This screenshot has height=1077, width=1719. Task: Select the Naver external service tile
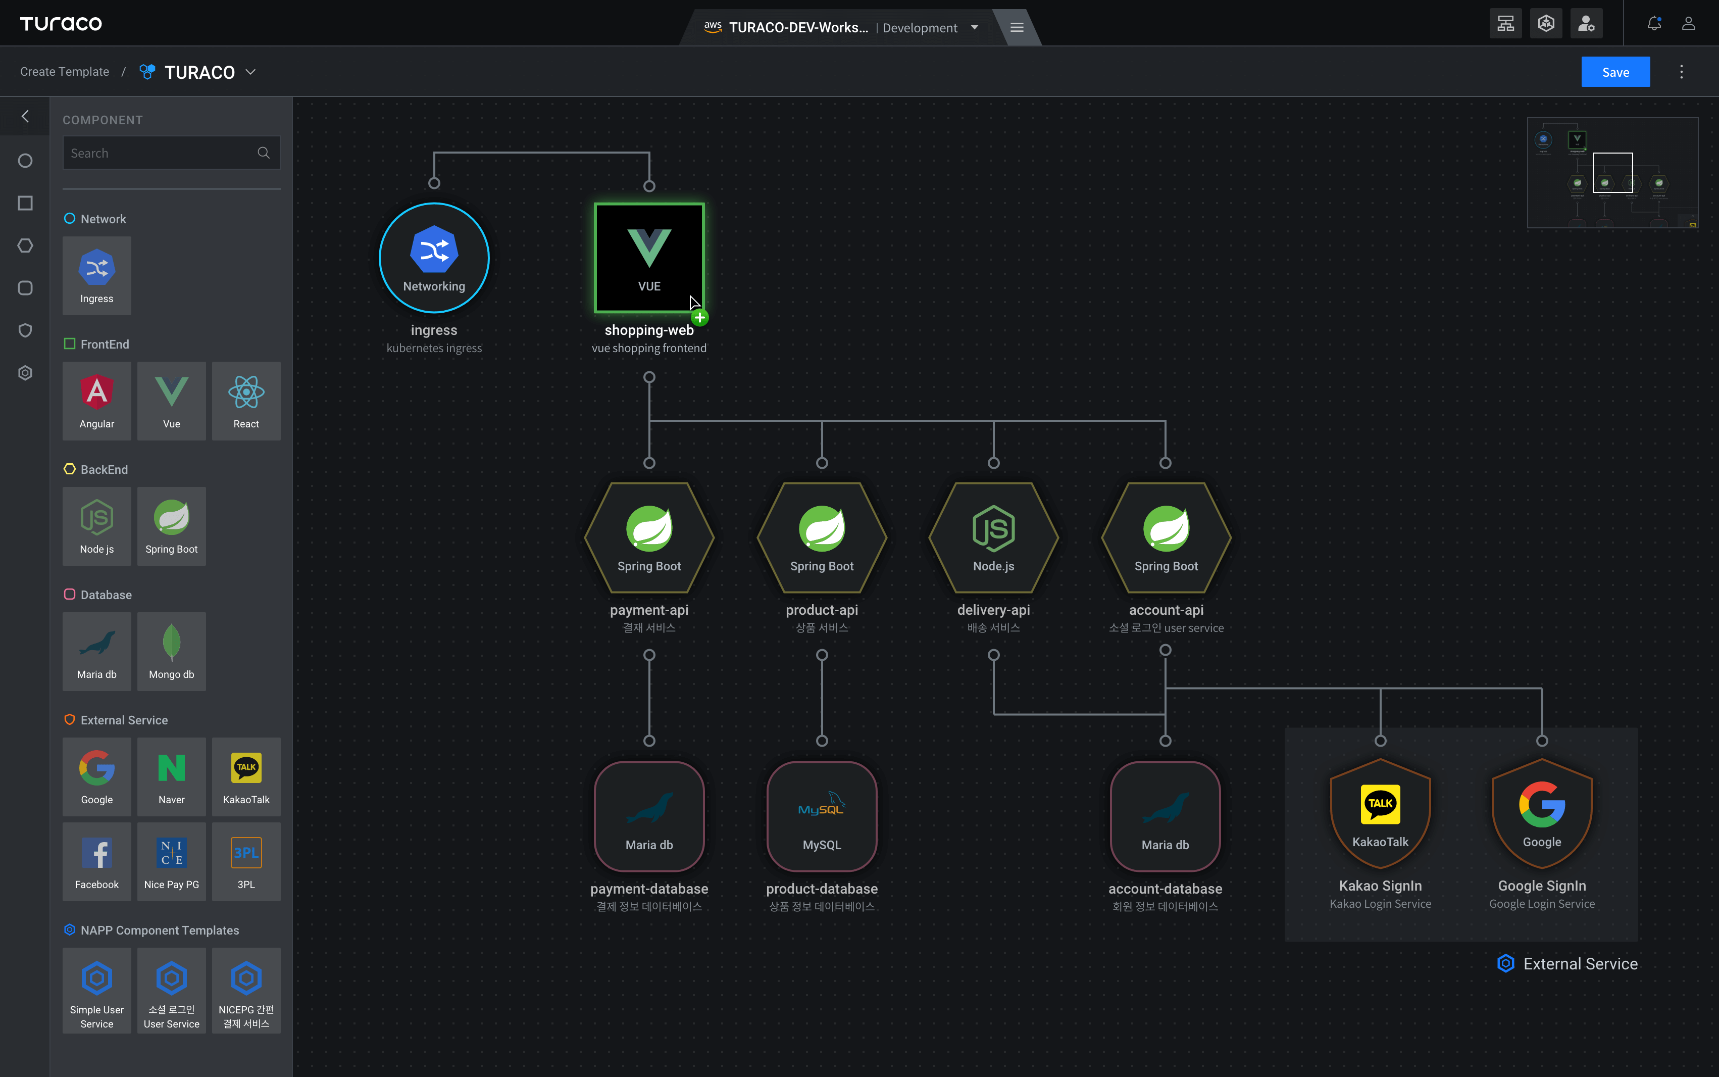(172, 777)
